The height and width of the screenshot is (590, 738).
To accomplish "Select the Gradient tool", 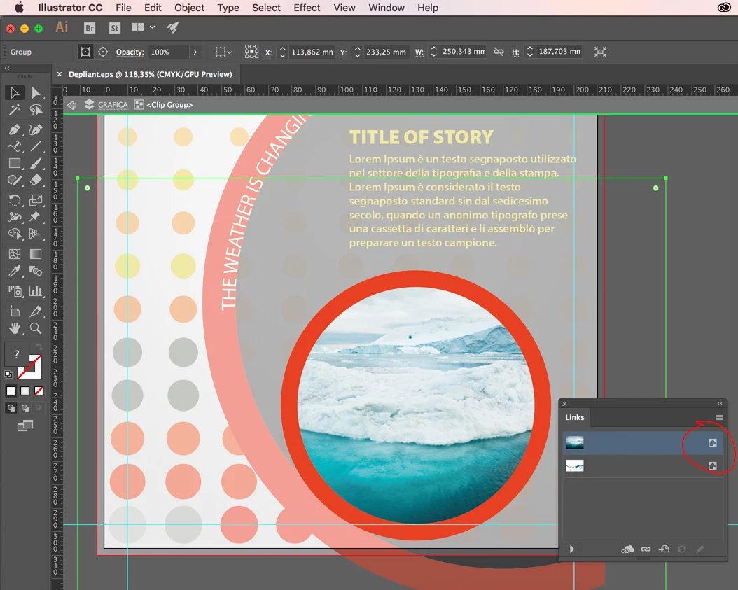I will pyautogui.click(x=36, y=254).
